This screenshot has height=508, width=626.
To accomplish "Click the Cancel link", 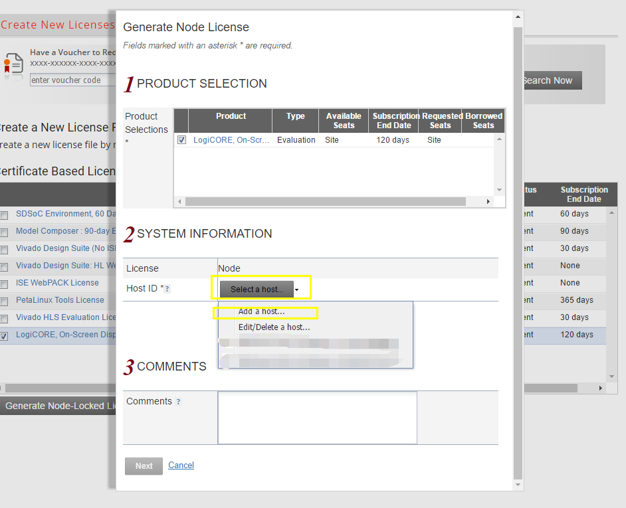I will (x=181, y=465).
